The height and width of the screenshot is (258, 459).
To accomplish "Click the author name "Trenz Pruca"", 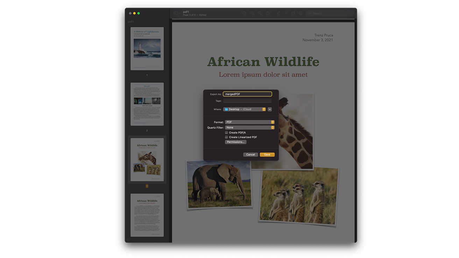I will coord(324,35).
